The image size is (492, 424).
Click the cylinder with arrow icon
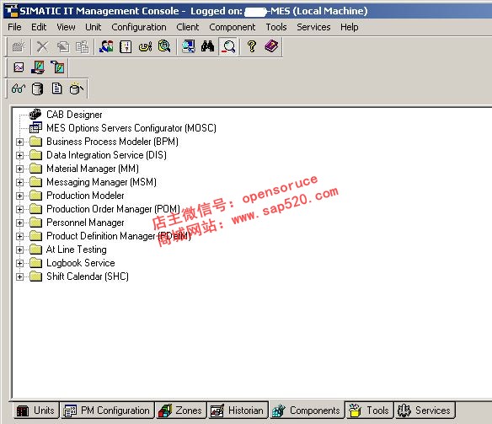(x=77, y=89)
